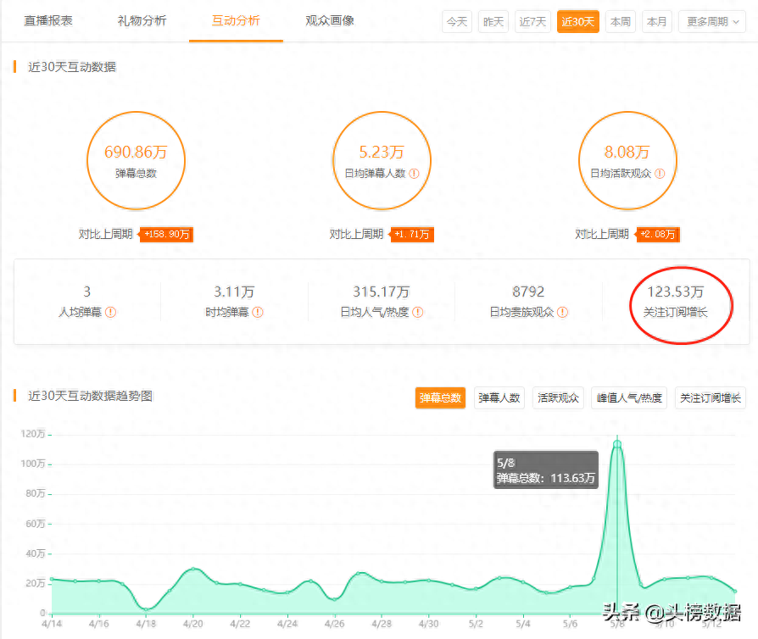
Task: Click info icon beside 时均弹幕
Action: [x=258, y=312]
